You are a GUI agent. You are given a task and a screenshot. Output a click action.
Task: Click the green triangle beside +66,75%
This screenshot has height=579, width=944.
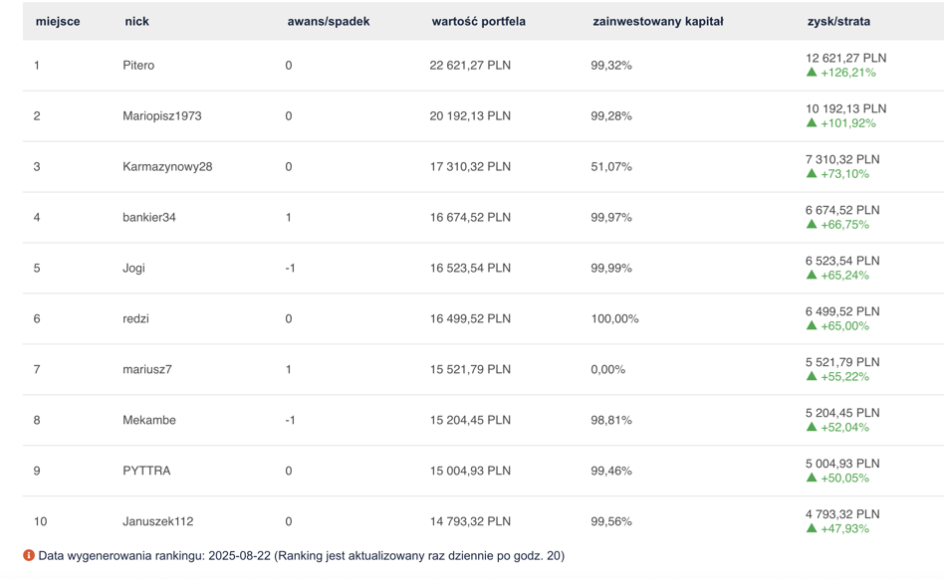[x=812, y=224]
